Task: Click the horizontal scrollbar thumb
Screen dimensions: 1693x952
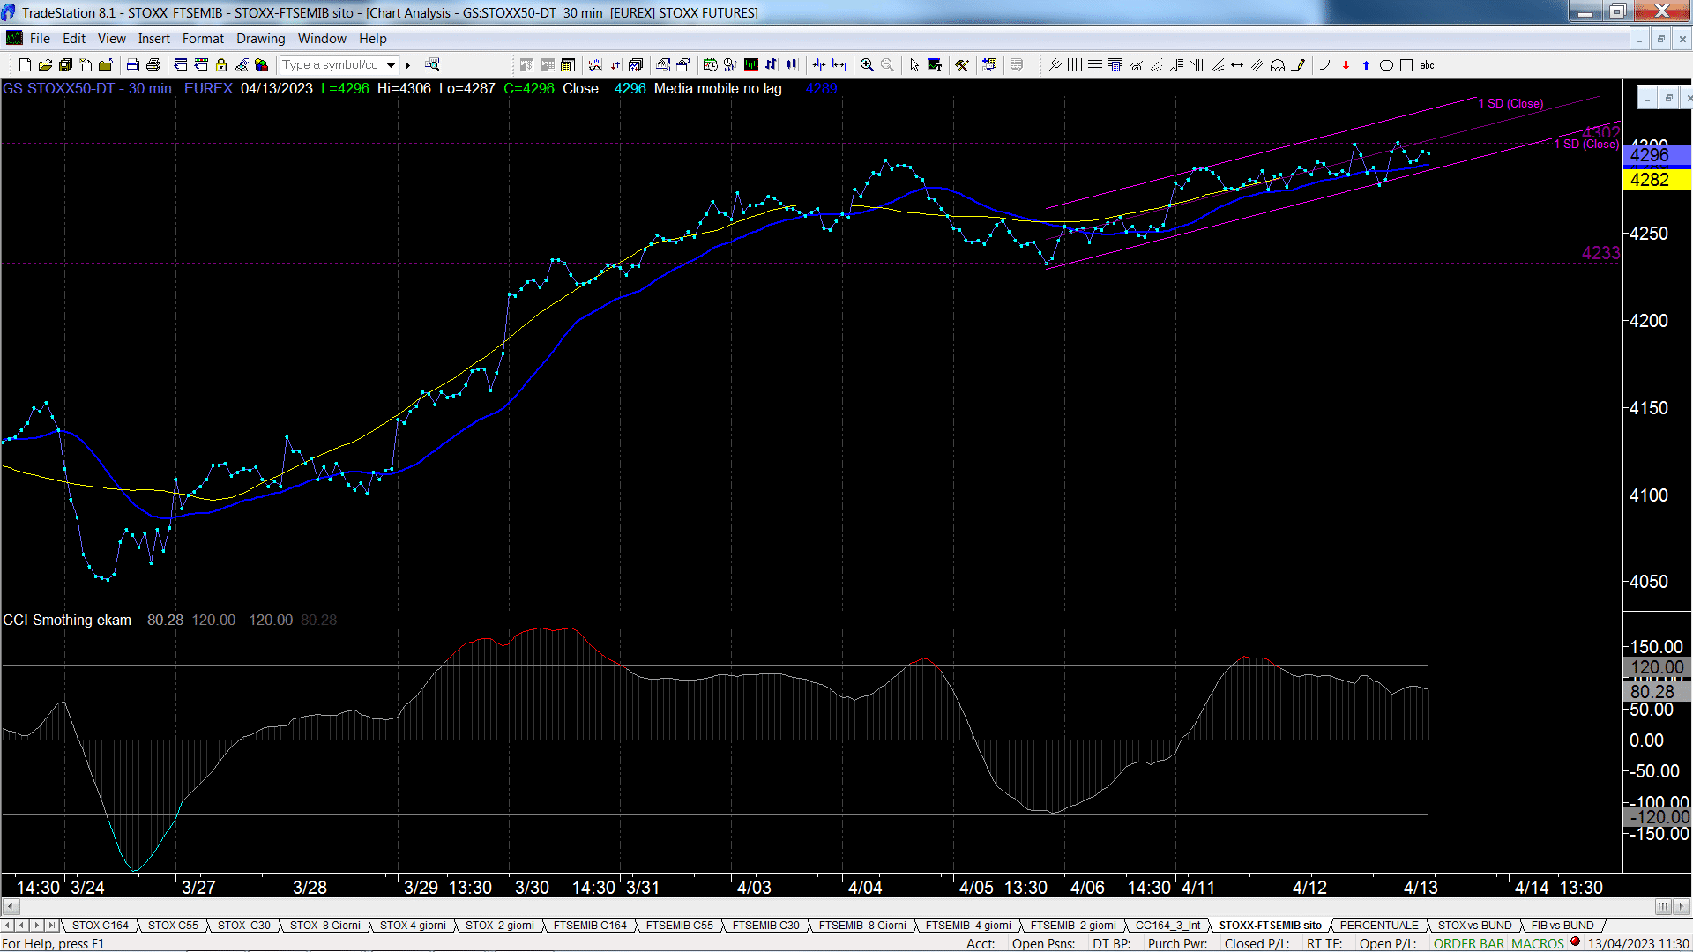Action: [1663, 906]
